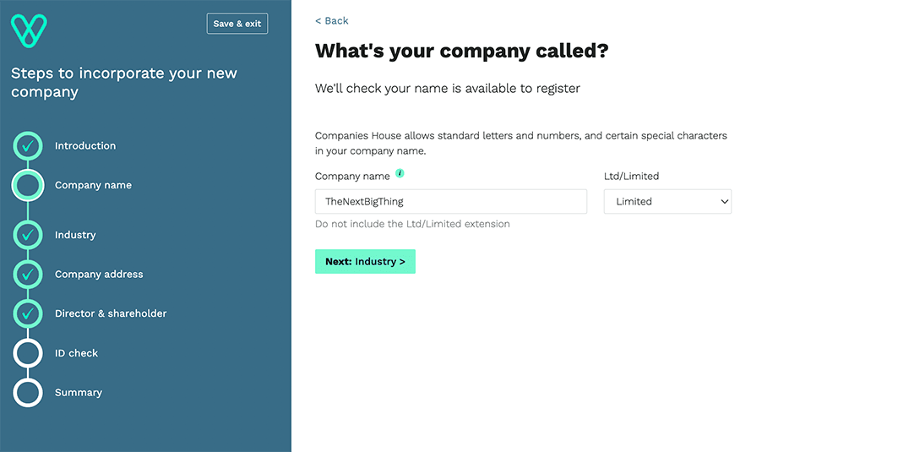Select the Introduction step checkmark circle
Viewport: 898px width, 452px height.
(x=28, y=145)
